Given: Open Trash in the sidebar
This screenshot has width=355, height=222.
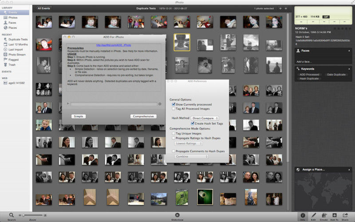Looking at the screenshot, I should [x=12, y=65].
